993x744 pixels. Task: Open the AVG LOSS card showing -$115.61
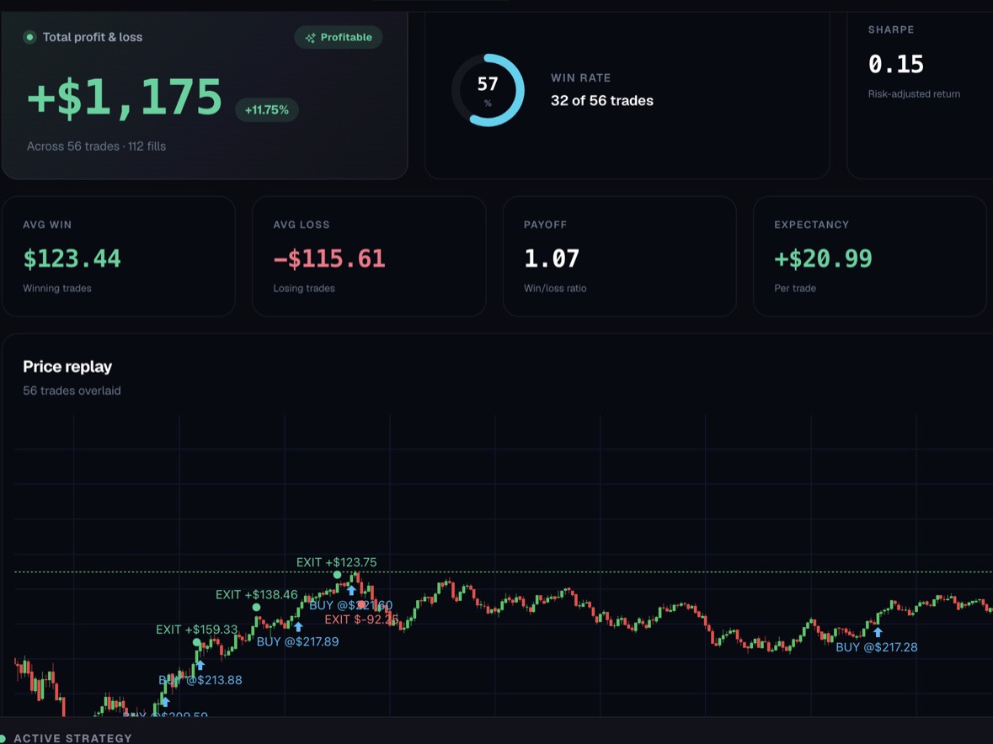click(369, 256)
